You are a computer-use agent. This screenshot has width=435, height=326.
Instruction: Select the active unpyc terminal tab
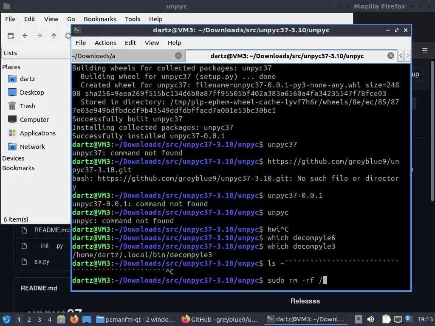coord(291,56)
